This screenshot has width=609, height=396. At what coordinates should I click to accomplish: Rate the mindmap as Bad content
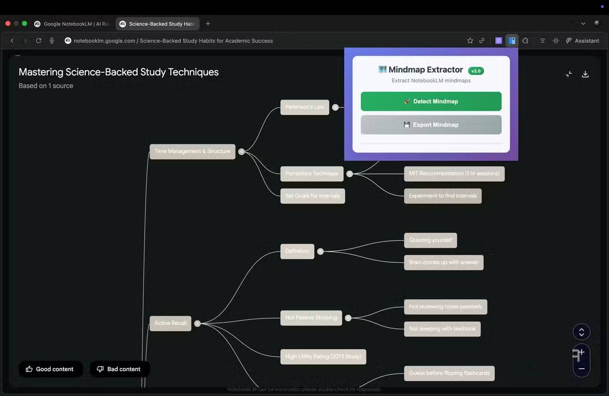click(x=120, y=369)
